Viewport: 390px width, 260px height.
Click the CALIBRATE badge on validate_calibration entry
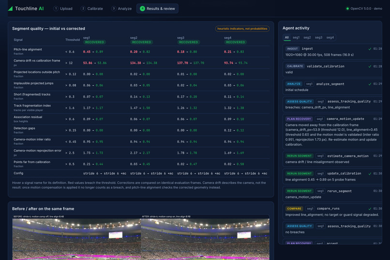coord(295,66)
